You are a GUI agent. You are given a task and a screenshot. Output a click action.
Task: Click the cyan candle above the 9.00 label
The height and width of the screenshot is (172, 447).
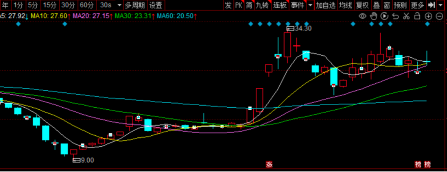click(65, 149)
